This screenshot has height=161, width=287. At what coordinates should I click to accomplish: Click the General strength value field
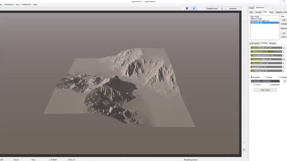(285, 48)
